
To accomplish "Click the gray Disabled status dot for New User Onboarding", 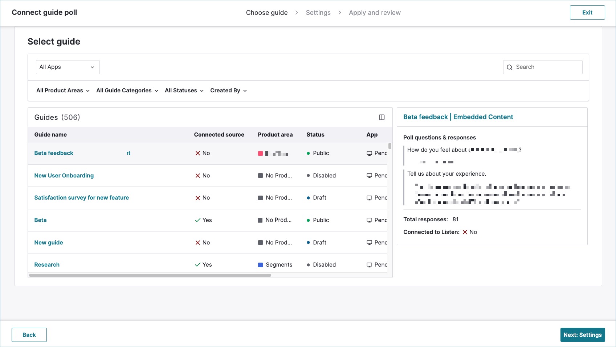I will point(308,176).
